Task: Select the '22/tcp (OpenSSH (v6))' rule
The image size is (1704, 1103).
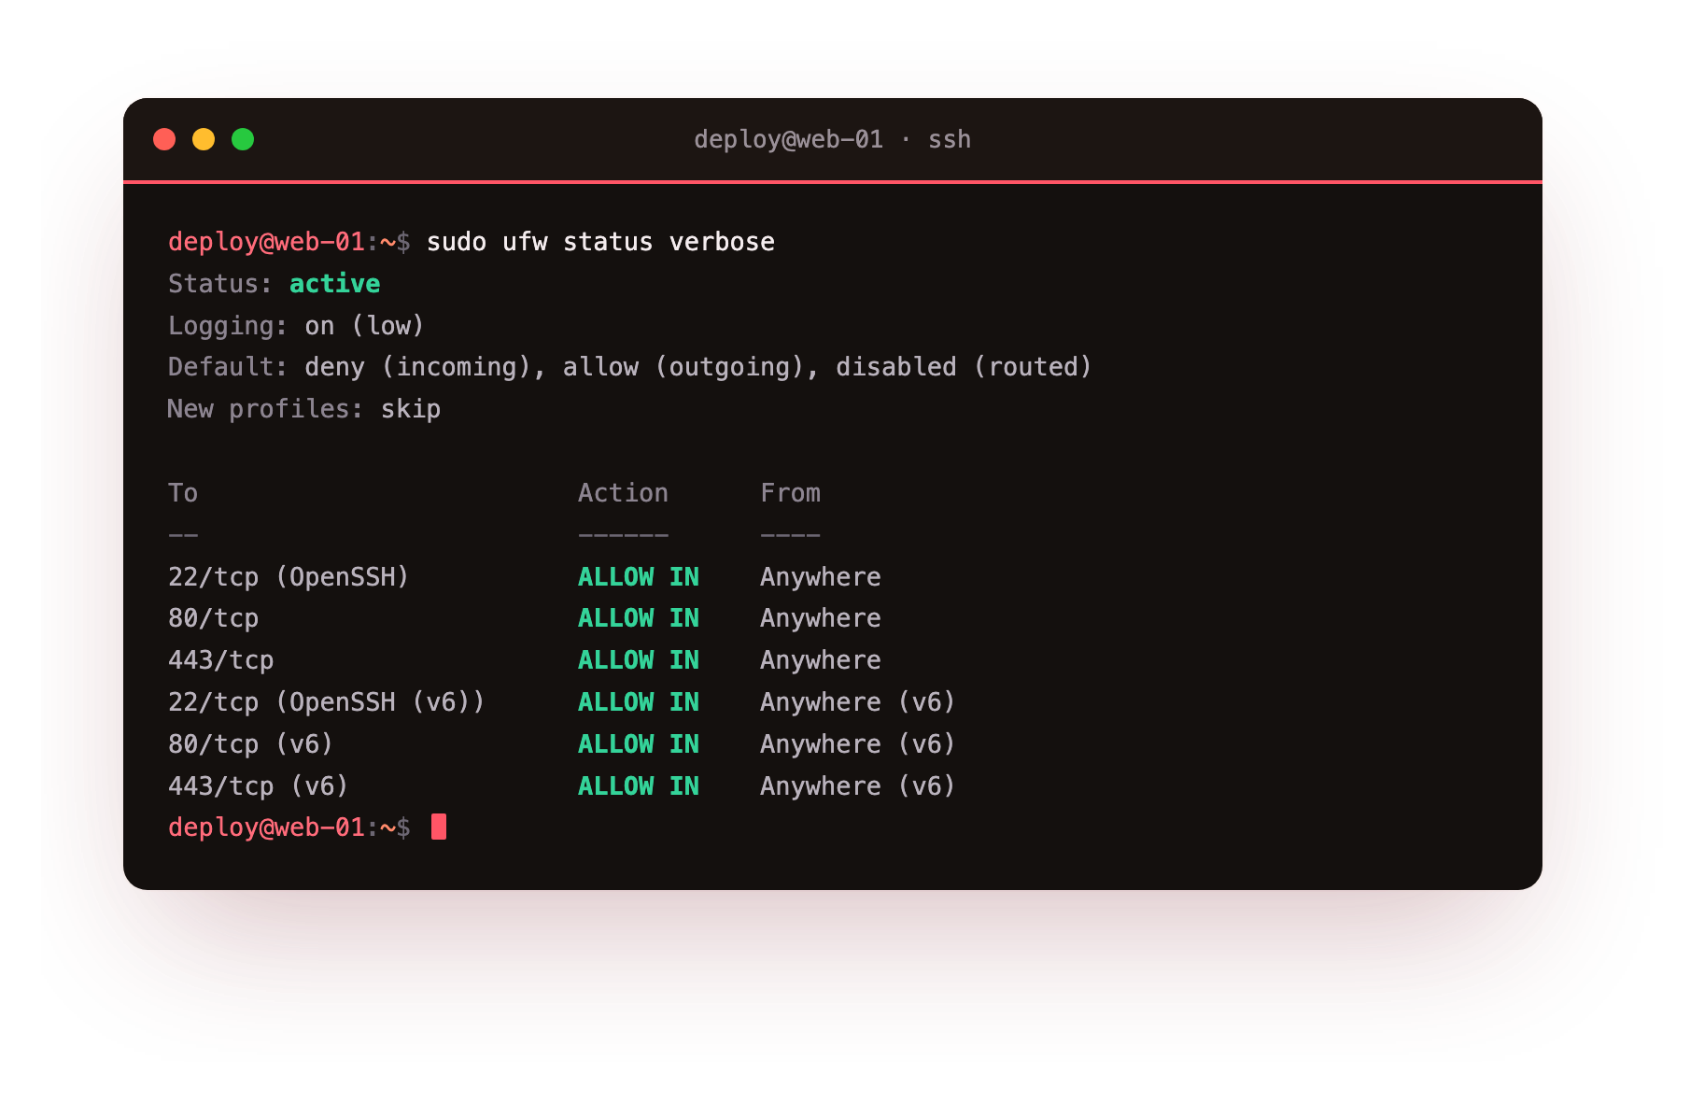Action: pos(327,702)
